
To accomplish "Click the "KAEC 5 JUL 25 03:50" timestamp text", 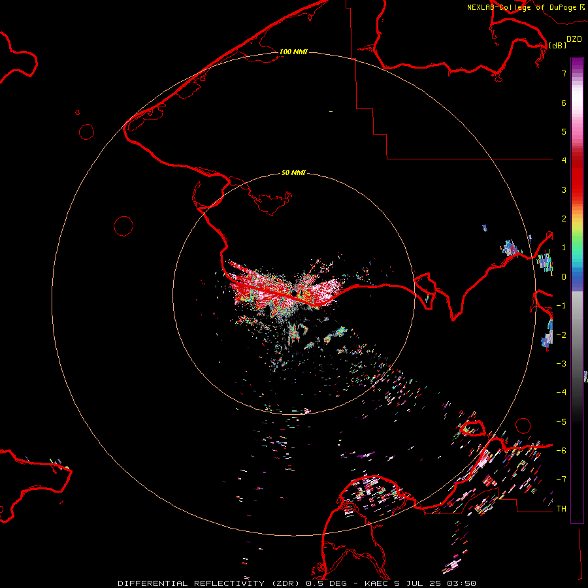I will (x=420, y=583).
